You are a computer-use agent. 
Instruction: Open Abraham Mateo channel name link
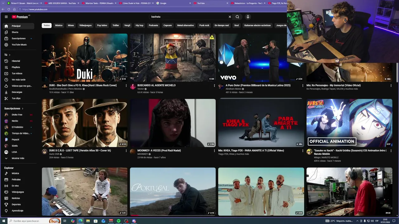click(233, 89)
